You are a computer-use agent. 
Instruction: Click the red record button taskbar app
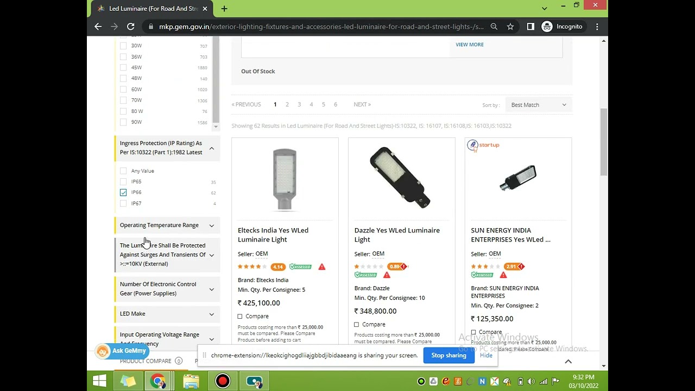coord(223,381)
